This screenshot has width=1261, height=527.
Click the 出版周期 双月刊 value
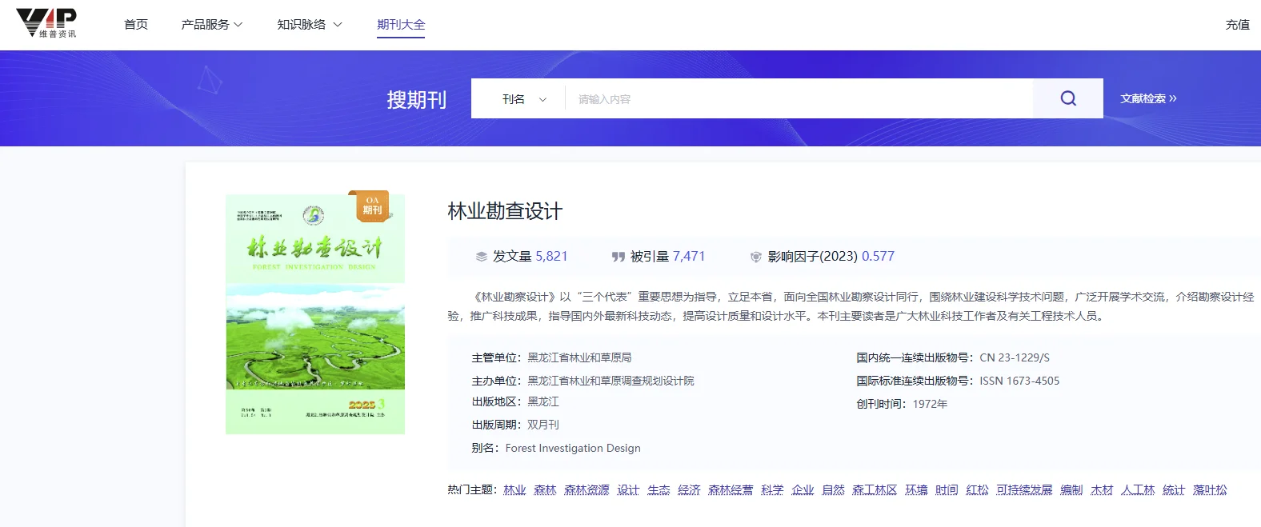coord(543,425)
